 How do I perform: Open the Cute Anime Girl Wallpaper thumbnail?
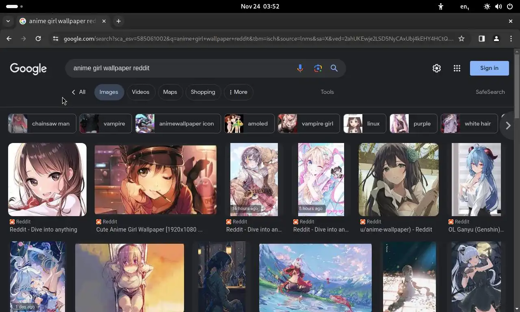pos(156,180)
